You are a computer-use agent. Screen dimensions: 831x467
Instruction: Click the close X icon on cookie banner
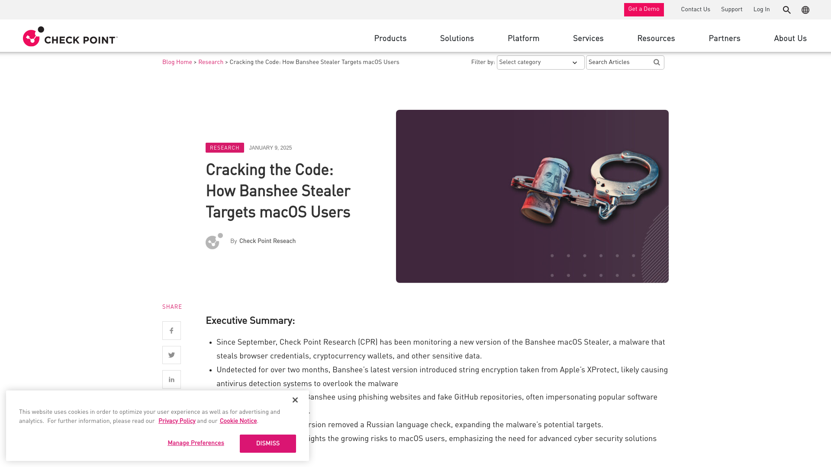[295, 400]
